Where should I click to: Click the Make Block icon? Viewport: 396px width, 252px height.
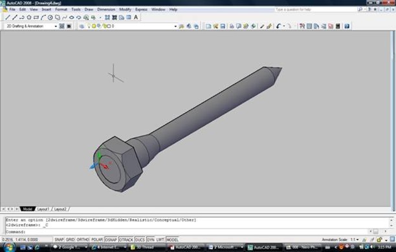[93, 17]
